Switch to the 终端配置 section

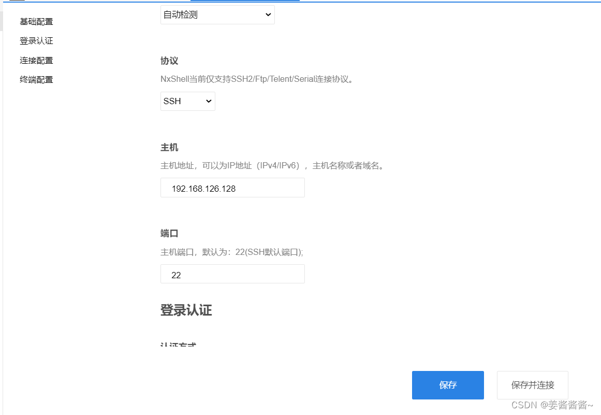tap(36, 79)
